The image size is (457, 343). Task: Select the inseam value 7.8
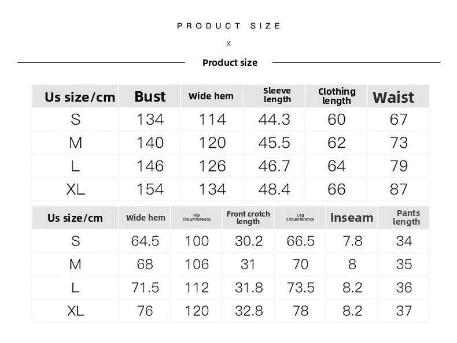[x=352, y=241]
